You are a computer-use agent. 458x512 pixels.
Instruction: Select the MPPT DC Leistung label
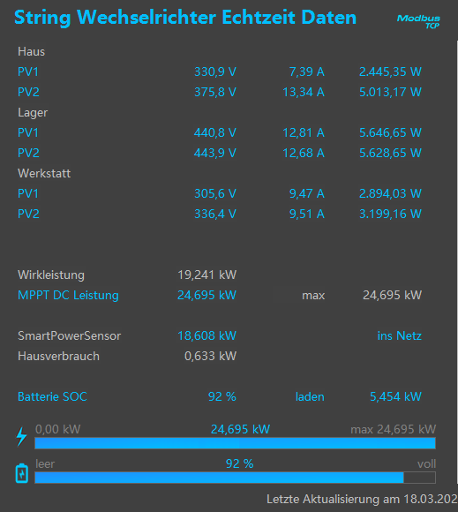pyautogui.click(x=68, y=295)
